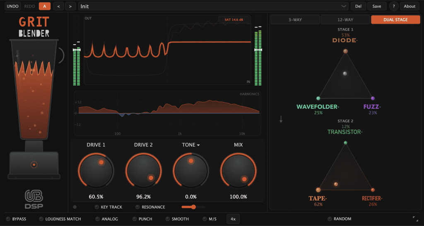Open the Init preset dropdown
The height and width of the screenshot is (226, 424).
pos(213,6)
